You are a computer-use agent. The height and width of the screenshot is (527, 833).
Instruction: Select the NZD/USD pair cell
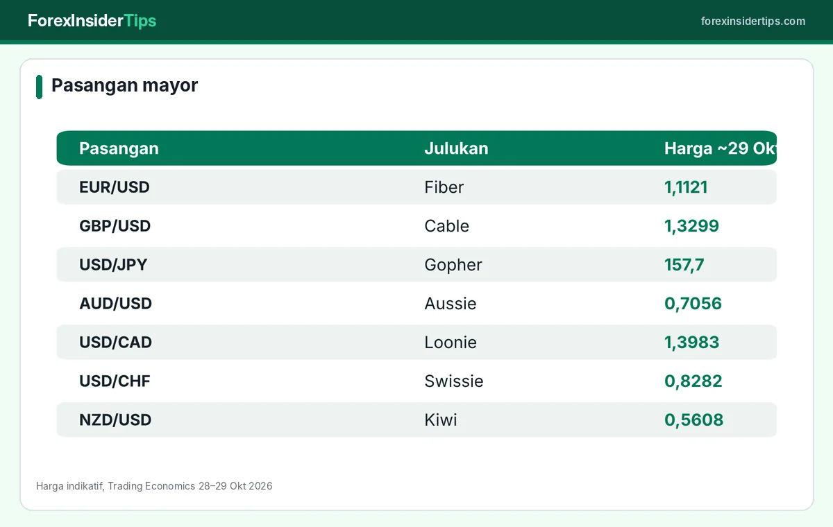pyautogui.click(x=115, y=420)
